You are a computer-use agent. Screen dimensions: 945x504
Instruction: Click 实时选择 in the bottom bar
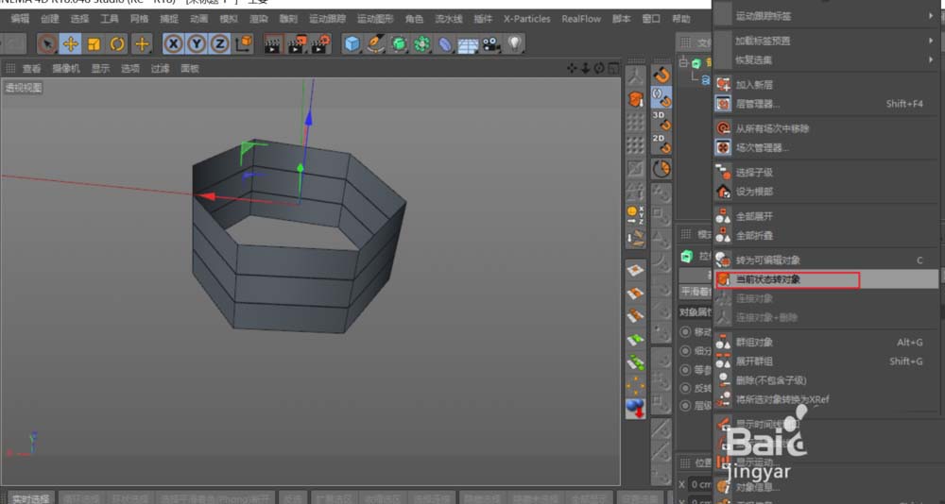[30, 497]
